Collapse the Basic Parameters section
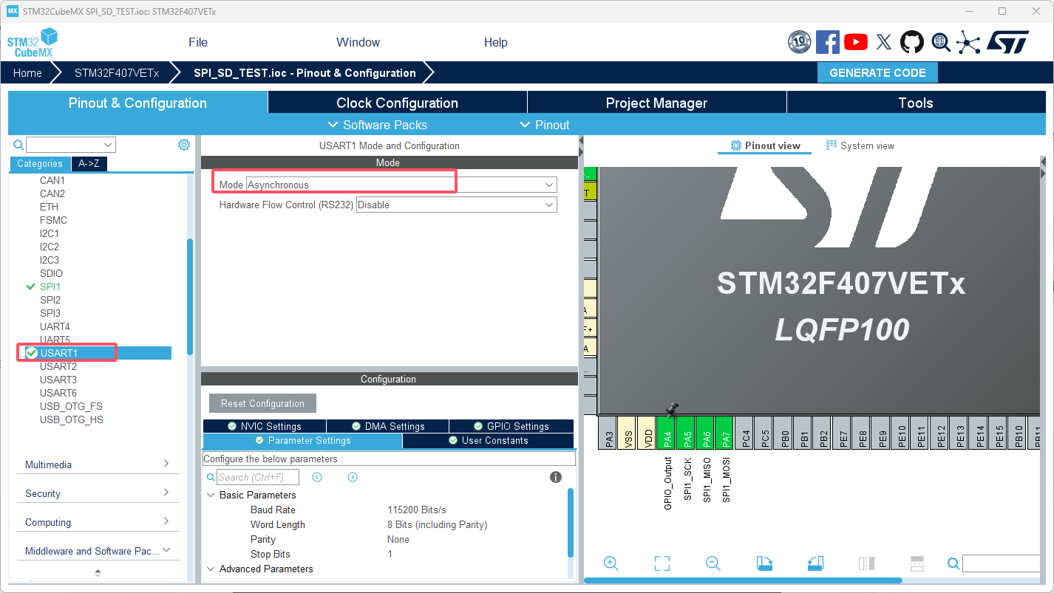This screenshot has width=1054, height=593. [212, 495]
